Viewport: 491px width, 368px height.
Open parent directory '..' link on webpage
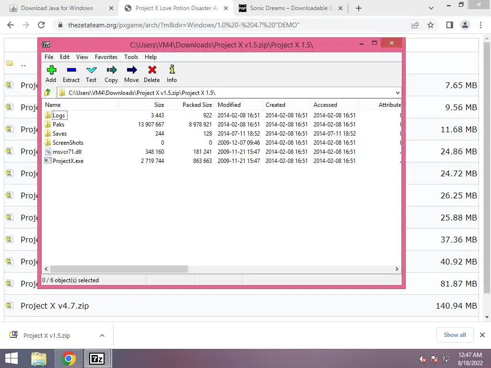click(23, 64)
